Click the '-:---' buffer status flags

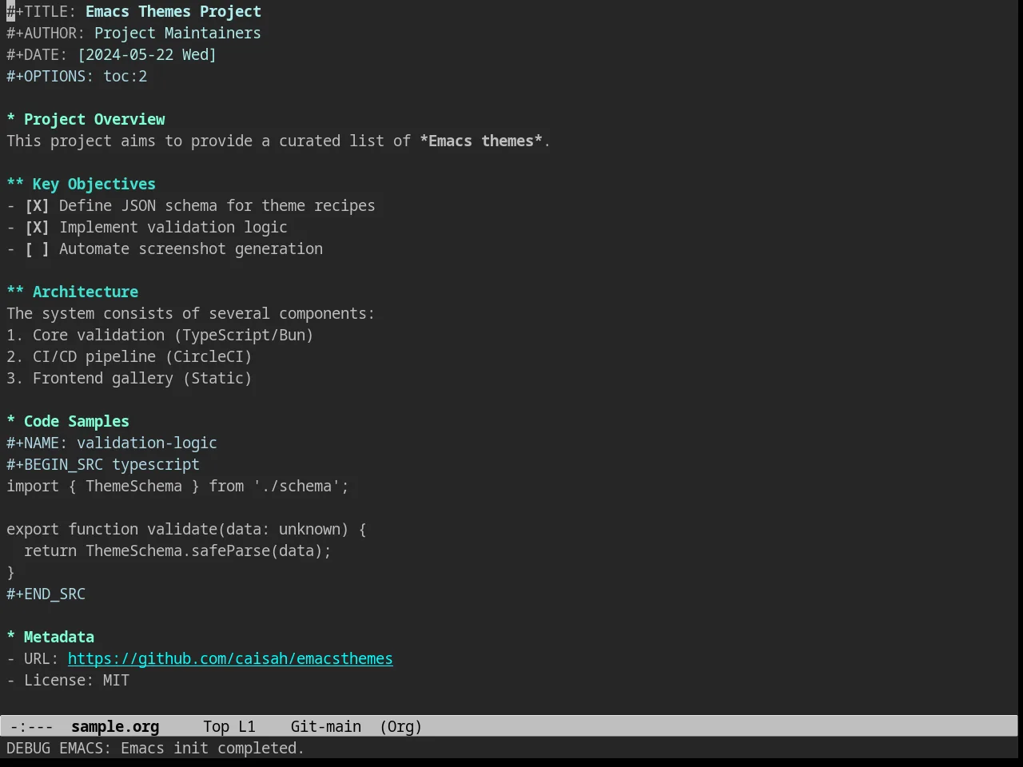point(32,727)
